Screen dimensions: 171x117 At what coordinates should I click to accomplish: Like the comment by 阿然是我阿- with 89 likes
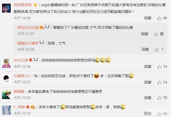point(162,18)
